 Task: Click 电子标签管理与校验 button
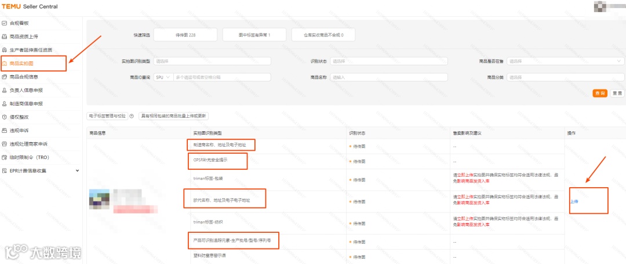pos(107,116)
